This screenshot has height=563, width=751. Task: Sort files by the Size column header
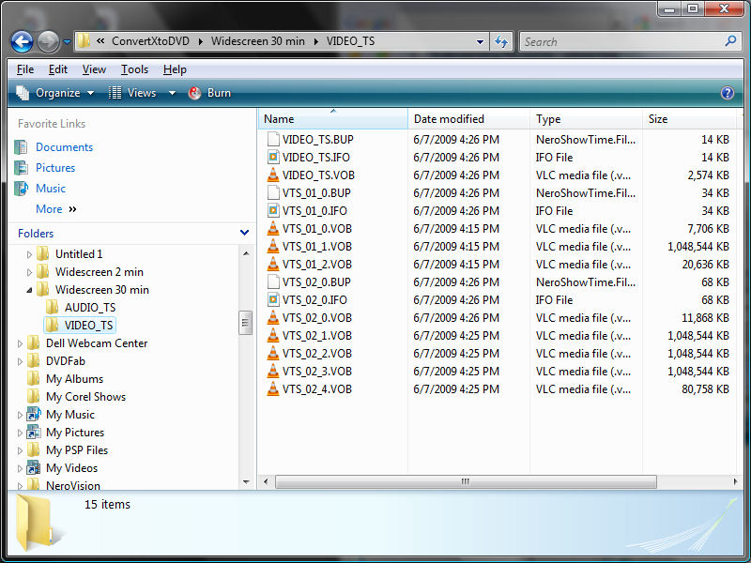coord(690,119)
